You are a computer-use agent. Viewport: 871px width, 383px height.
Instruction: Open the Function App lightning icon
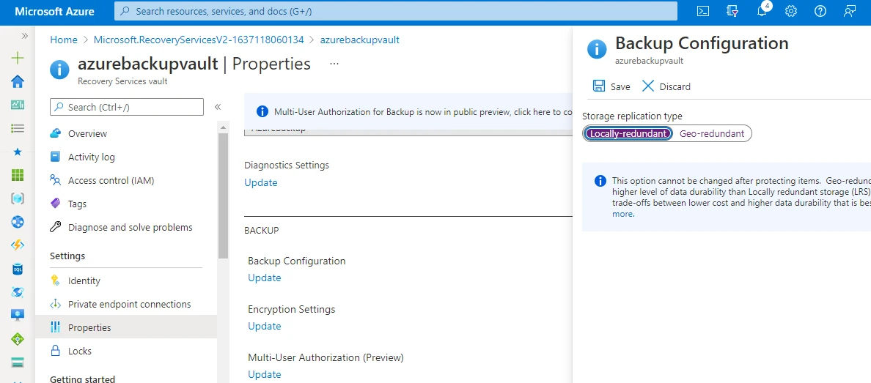point(18,245)
